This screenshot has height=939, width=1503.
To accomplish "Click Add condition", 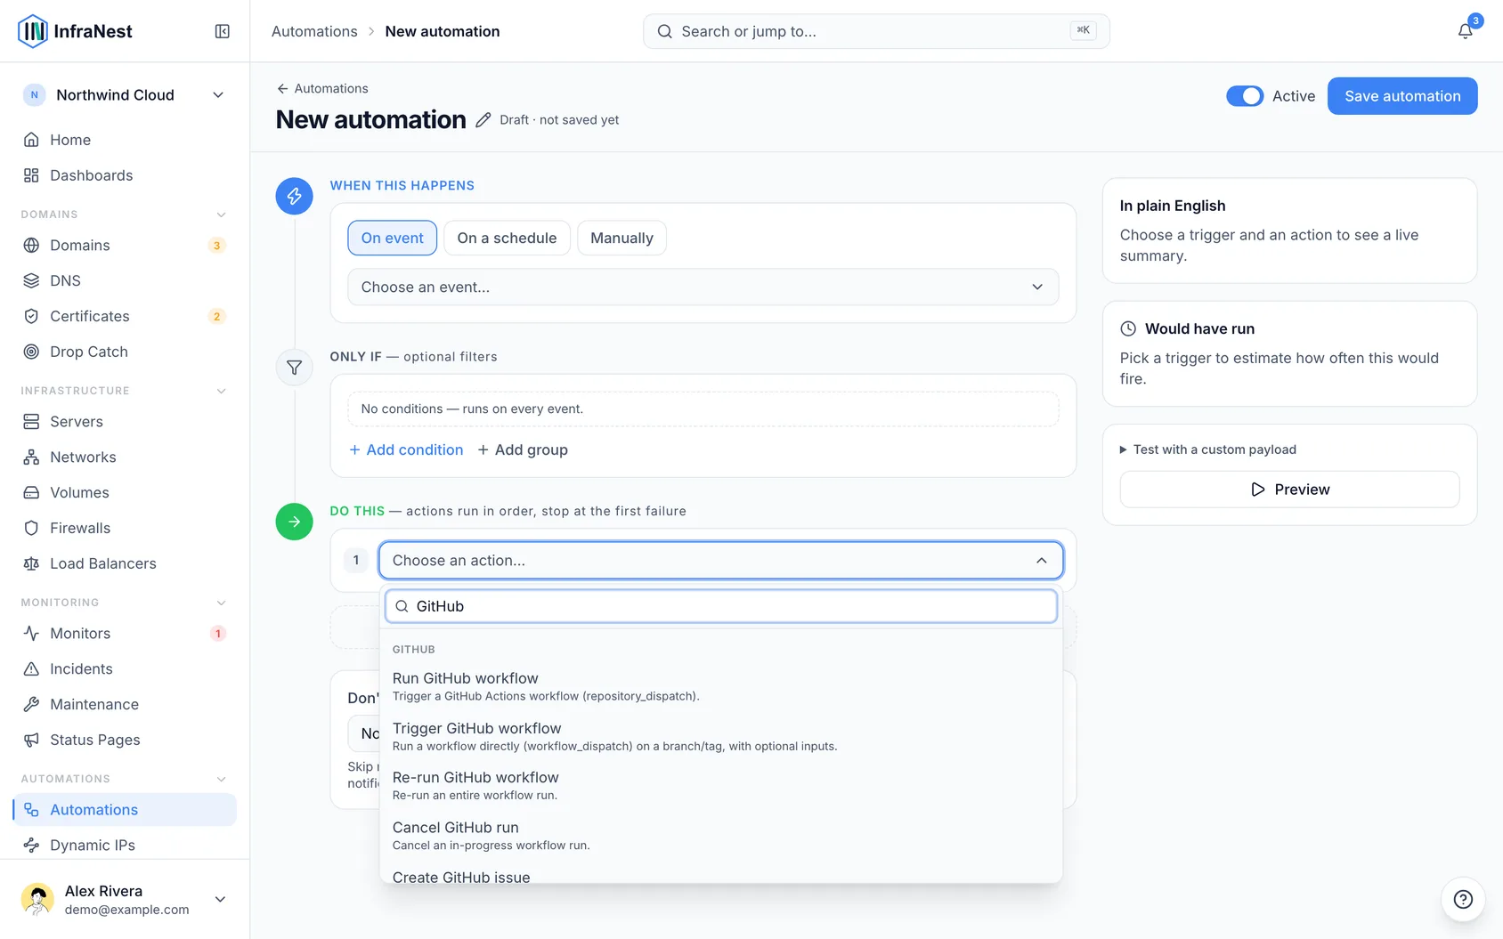I will (406, 449).
